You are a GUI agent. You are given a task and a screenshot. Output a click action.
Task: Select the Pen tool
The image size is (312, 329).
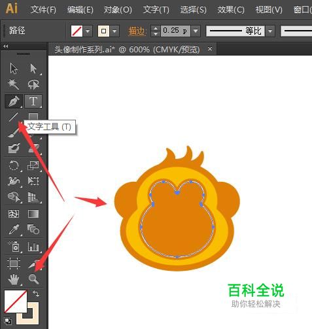click(x=14, y=101)
